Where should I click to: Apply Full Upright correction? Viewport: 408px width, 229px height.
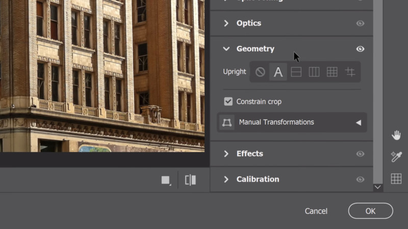tap(332, 72)
